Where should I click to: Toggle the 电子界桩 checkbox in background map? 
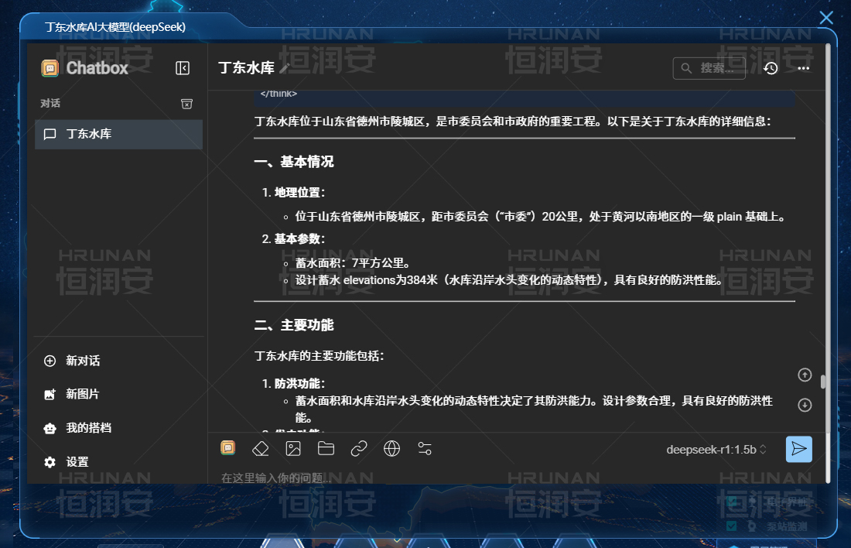coord(732,502)
